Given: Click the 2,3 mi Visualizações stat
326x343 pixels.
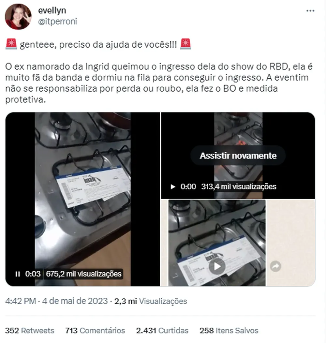Looking at the screenshot, I should [151, 301].
